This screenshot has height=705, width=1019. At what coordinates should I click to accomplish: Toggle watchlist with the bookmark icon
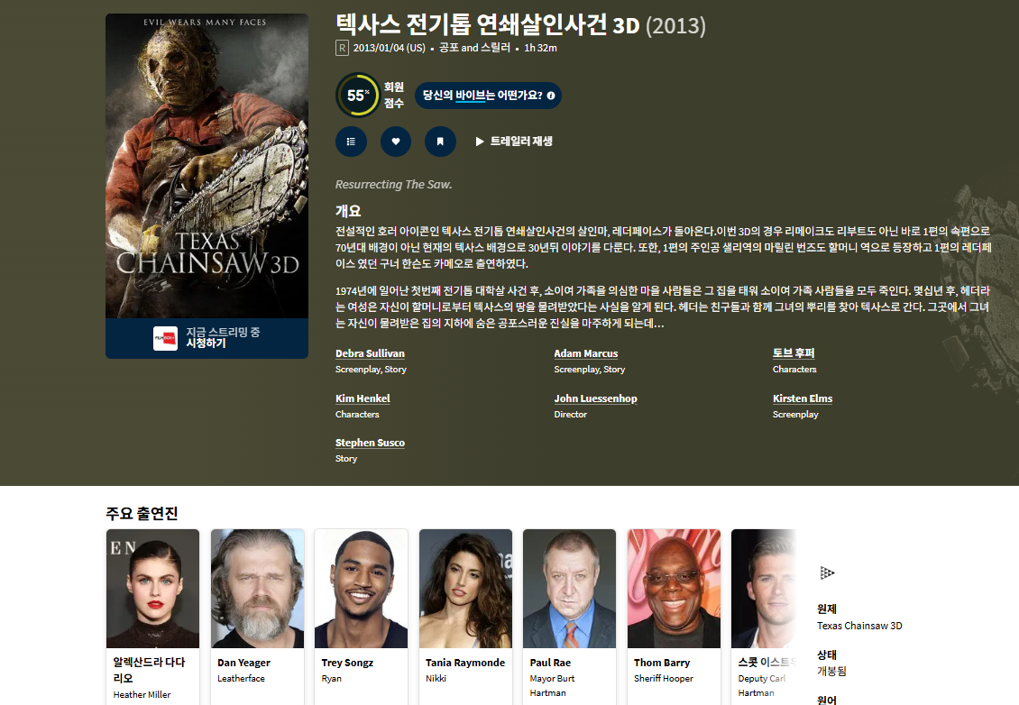pyautogui.click(x=440, y=142)
